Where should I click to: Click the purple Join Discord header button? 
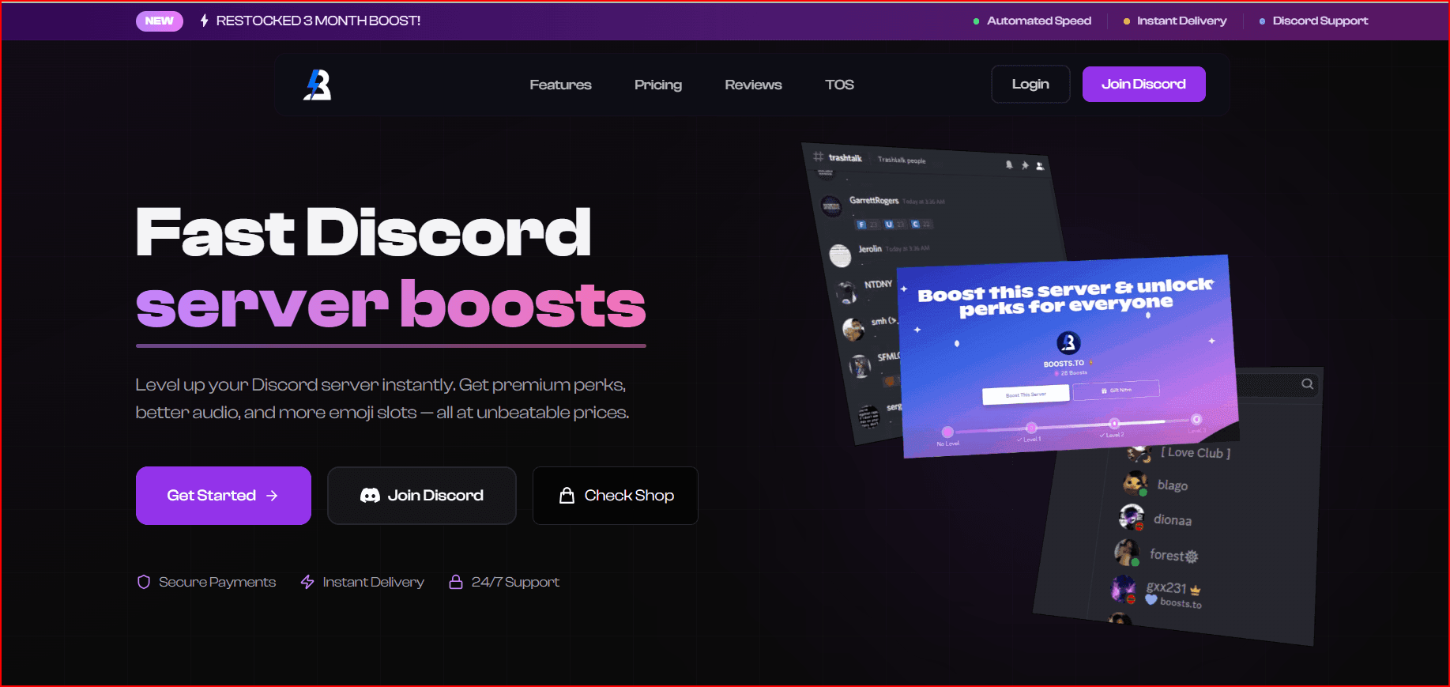pos(1143,85)
